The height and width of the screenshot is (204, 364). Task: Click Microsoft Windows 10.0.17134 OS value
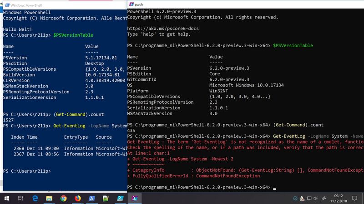tap(247, 85)
